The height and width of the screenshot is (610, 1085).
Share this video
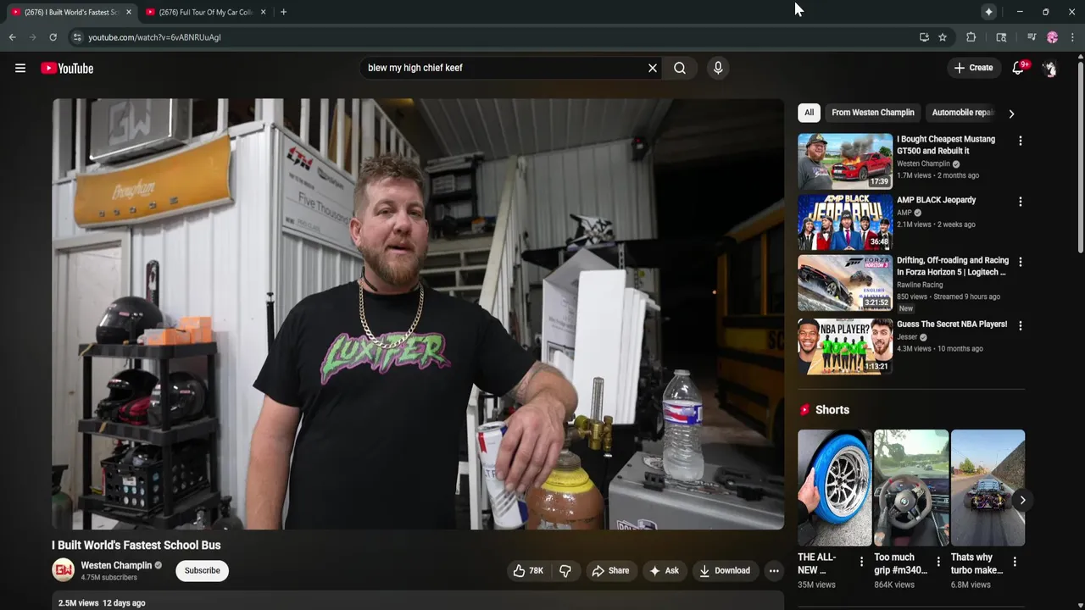point(610,571)
